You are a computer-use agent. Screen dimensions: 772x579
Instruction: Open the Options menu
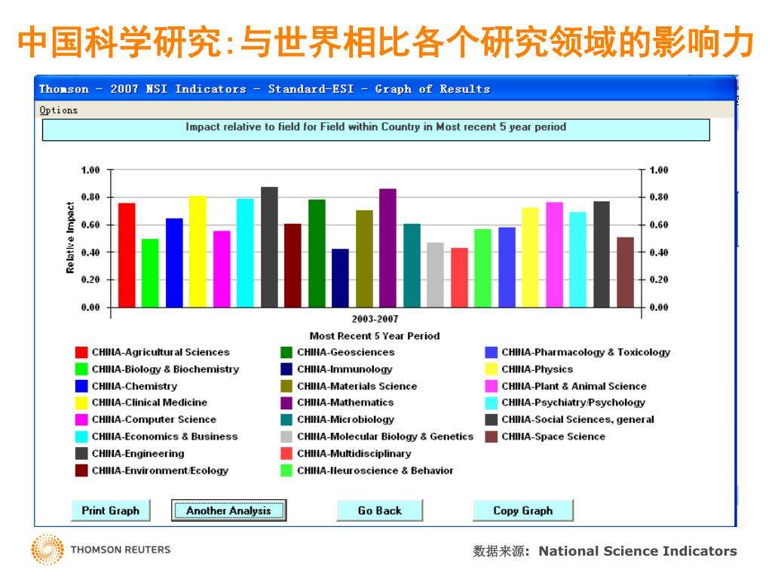(59, 110)
